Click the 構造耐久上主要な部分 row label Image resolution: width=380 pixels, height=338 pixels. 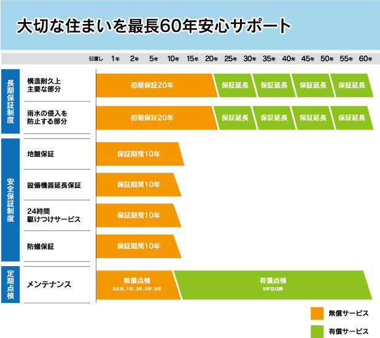44,85
